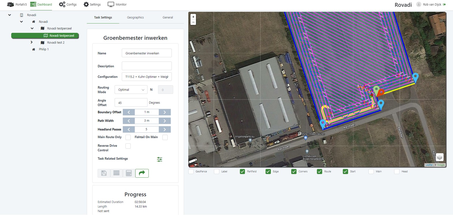
Task: Decrease the Boundary Offset value
Action: 129,112
